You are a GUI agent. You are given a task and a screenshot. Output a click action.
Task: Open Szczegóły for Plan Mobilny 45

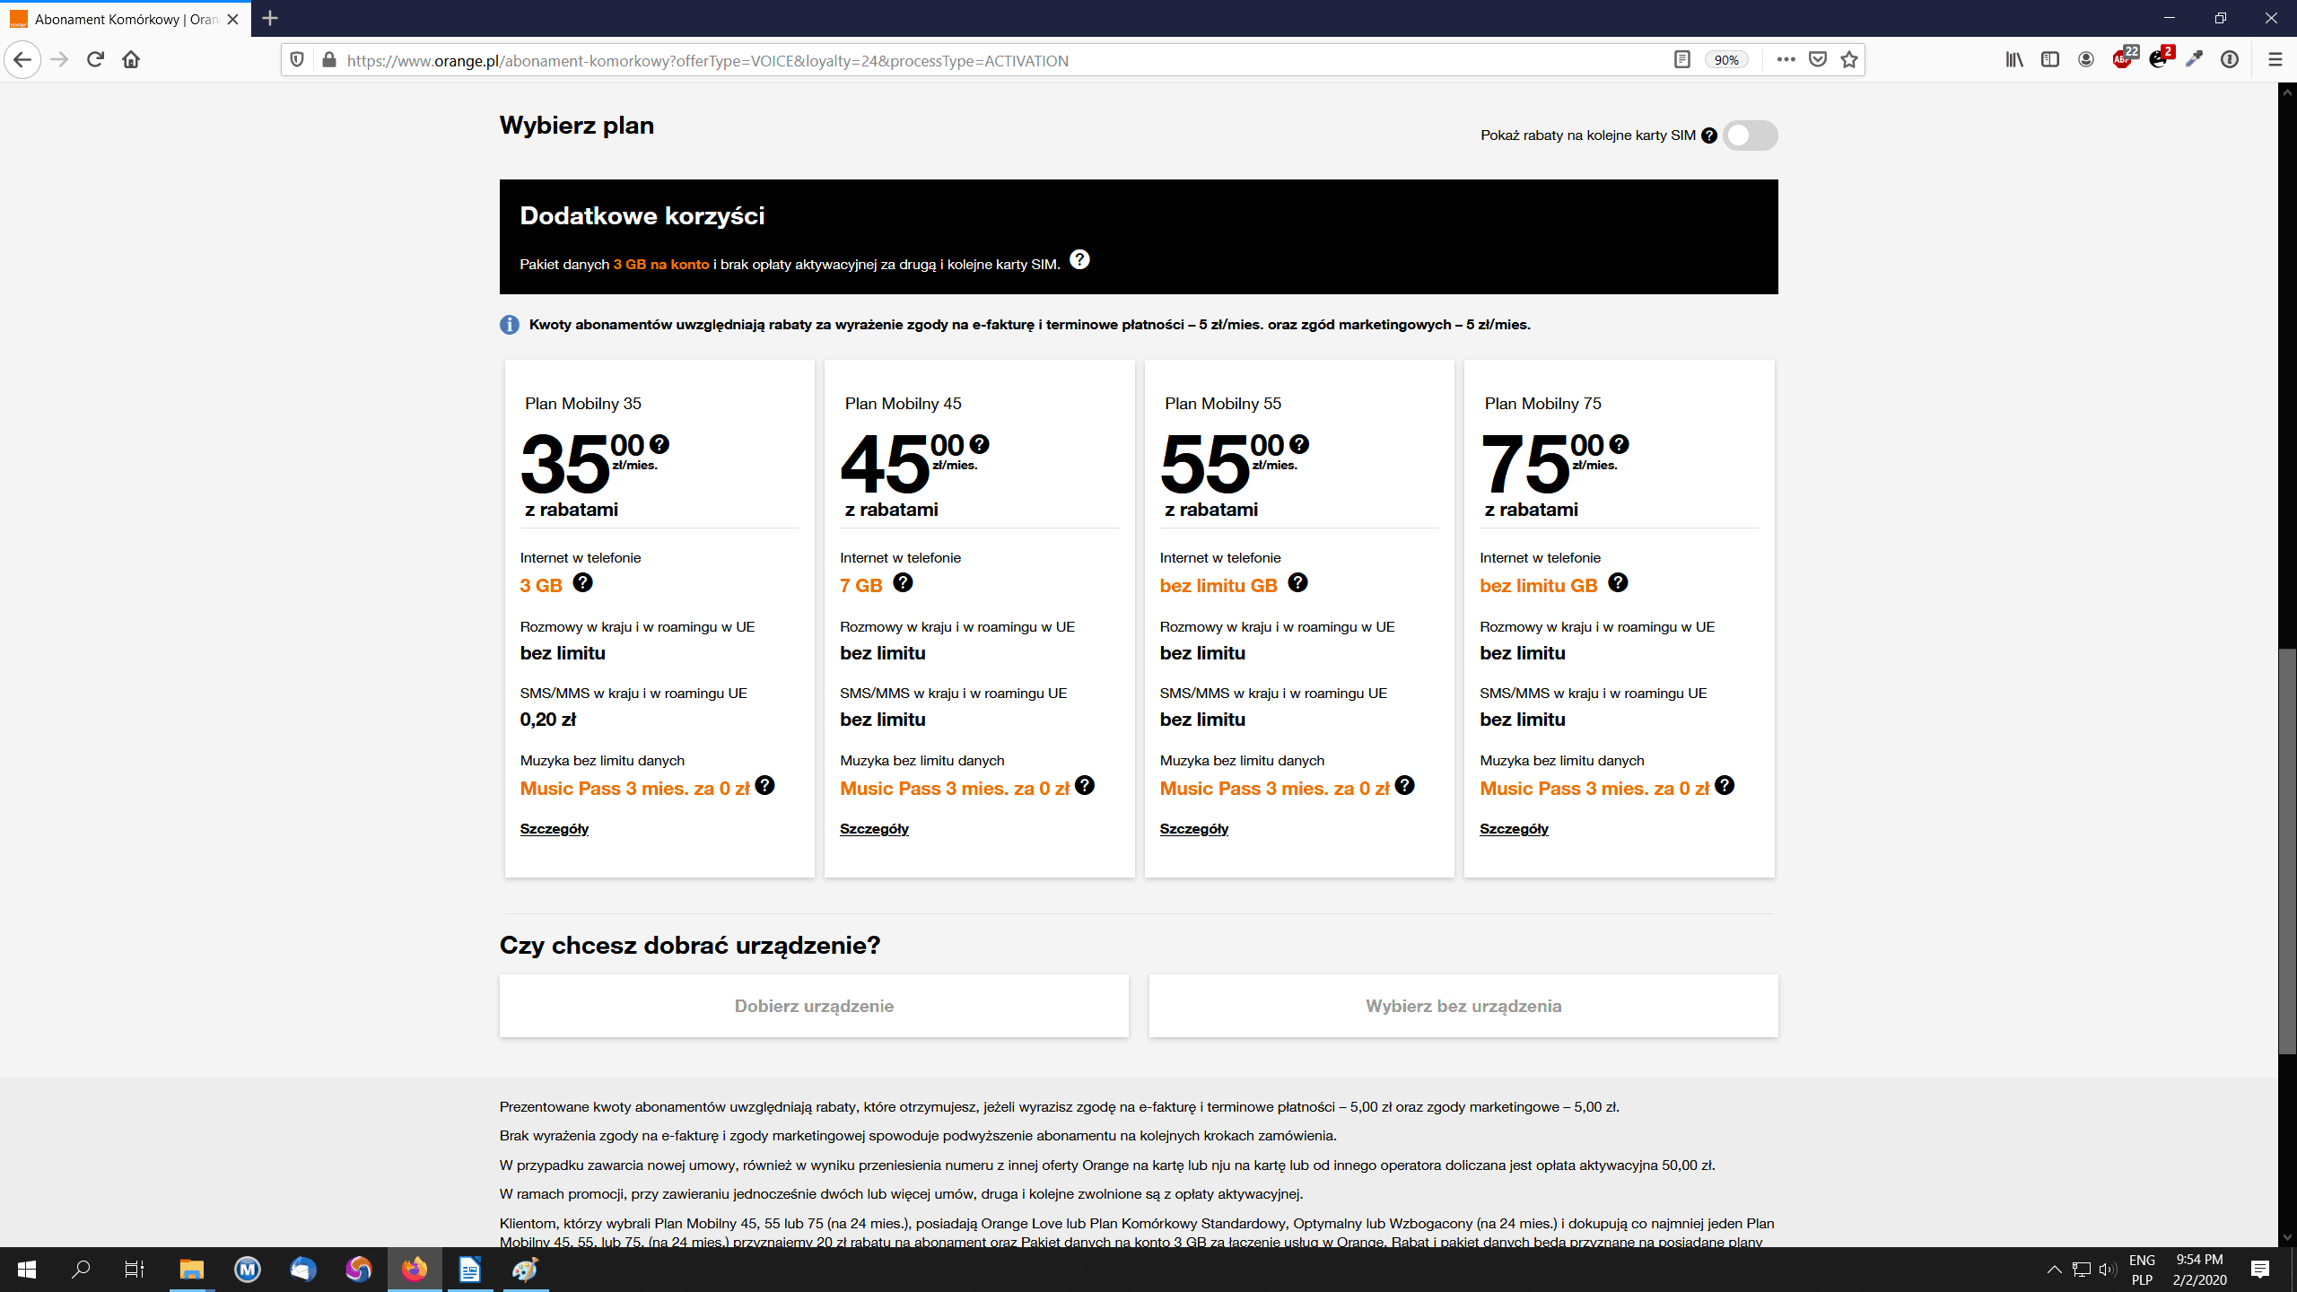(875, 829)
